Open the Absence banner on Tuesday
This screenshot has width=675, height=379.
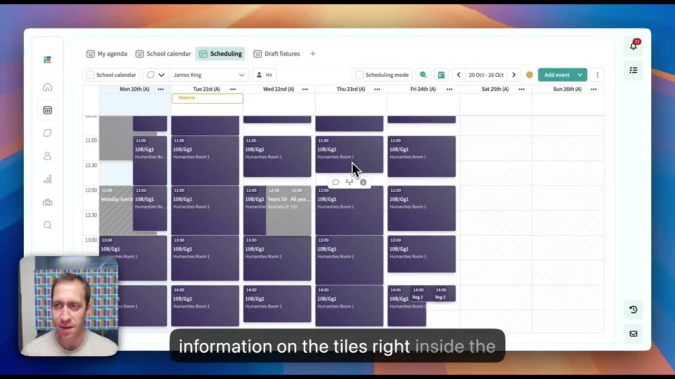click(207, 98)
